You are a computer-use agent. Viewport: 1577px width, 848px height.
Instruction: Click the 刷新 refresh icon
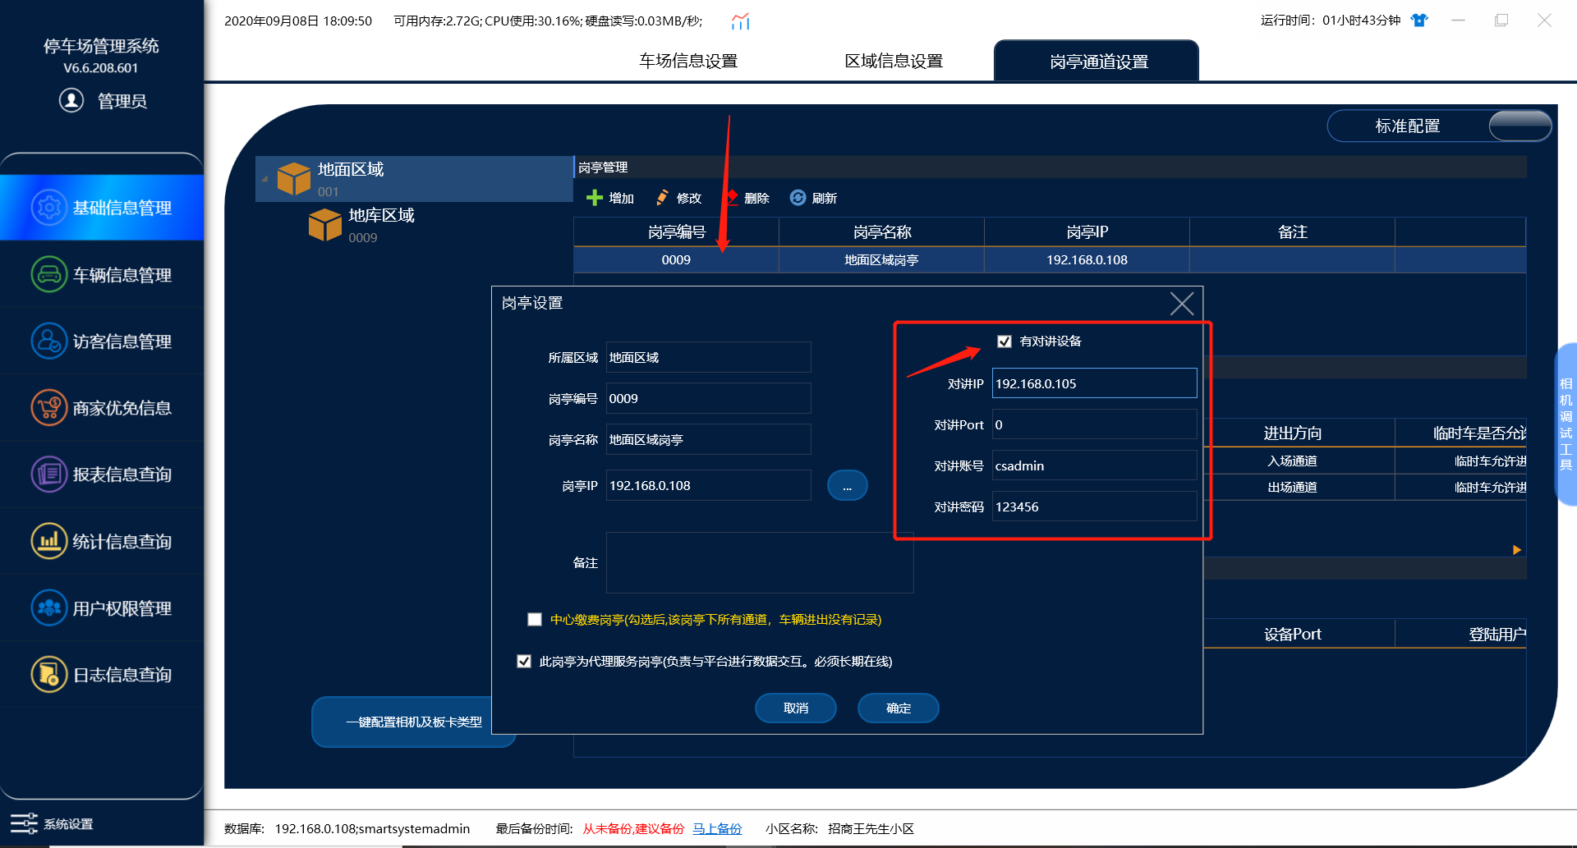coord(798,198)
